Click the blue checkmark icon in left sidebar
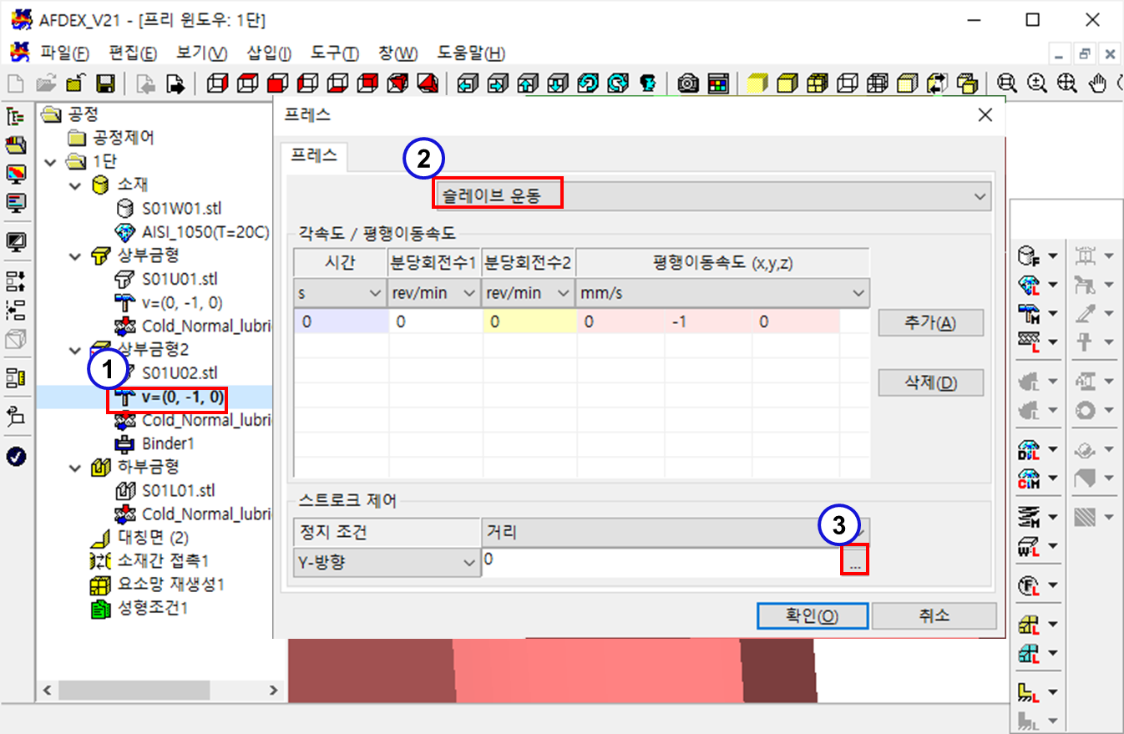 (x=16, y=456)
